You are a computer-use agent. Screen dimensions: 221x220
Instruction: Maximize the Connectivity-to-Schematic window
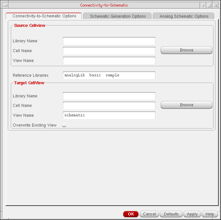[x=209, y=5]
